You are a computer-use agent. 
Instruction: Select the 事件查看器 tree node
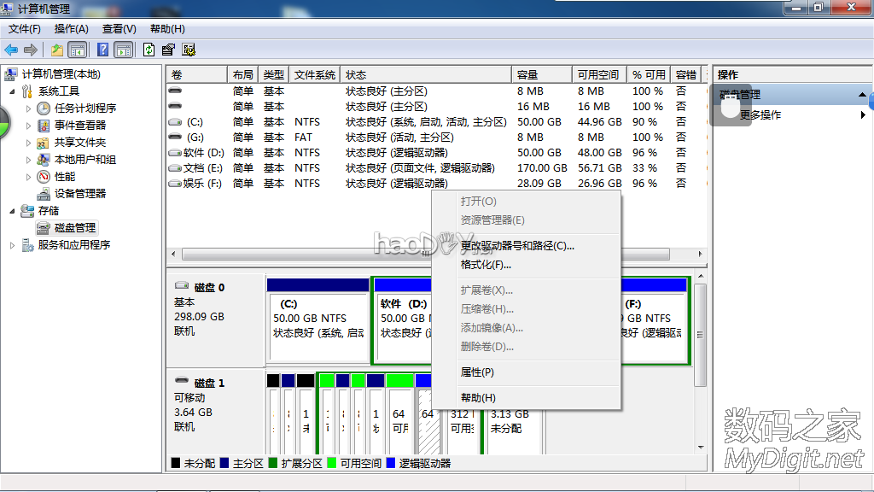79,126
